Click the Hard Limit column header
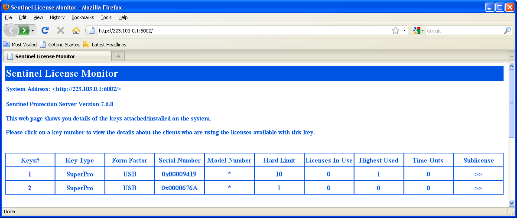 point(279,160)
